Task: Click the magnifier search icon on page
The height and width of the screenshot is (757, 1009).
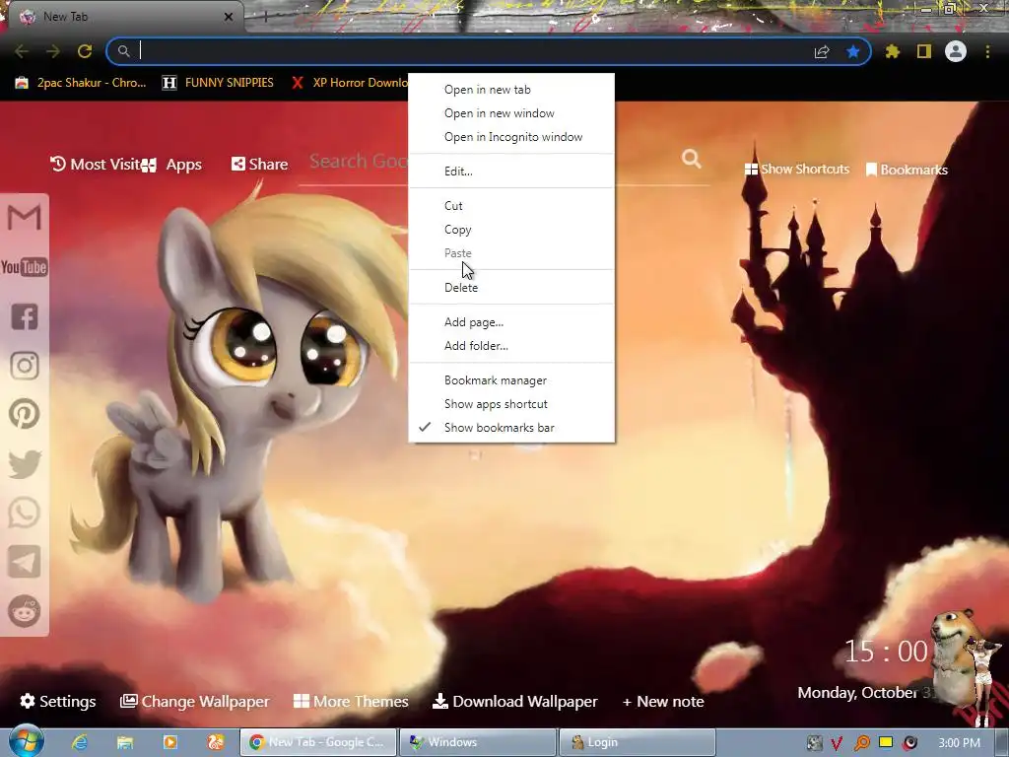Action: pos(692,159)
